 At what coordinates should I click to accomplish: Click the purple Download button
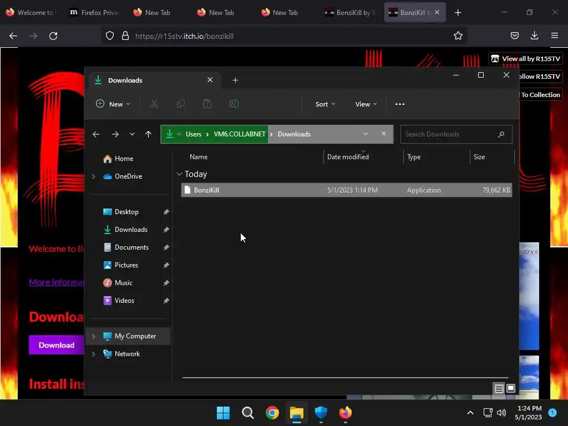pos(57,345)
